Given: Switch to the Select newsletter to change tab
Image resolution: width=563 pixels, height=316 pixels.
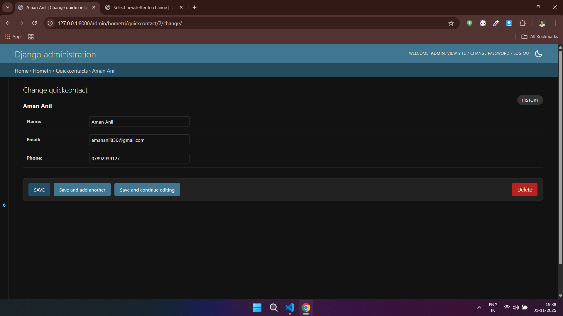Looking at the screenshot, I should click(144, 7).
